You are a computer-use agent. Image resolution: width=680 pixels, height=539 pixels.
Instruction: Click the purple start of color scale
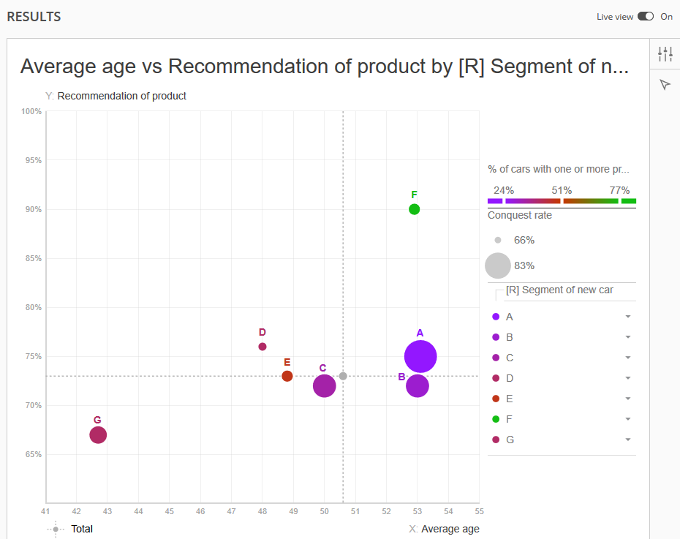pos(495,201)
